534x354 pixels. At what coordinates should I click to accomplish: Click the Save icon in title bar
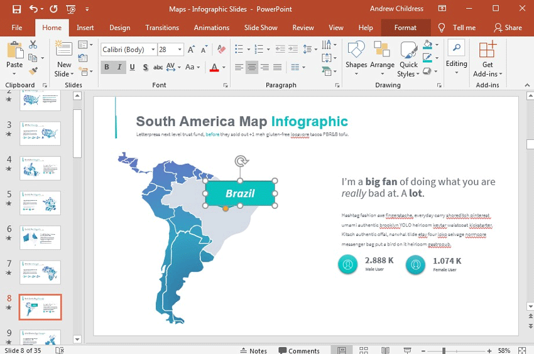pos(16,9)
